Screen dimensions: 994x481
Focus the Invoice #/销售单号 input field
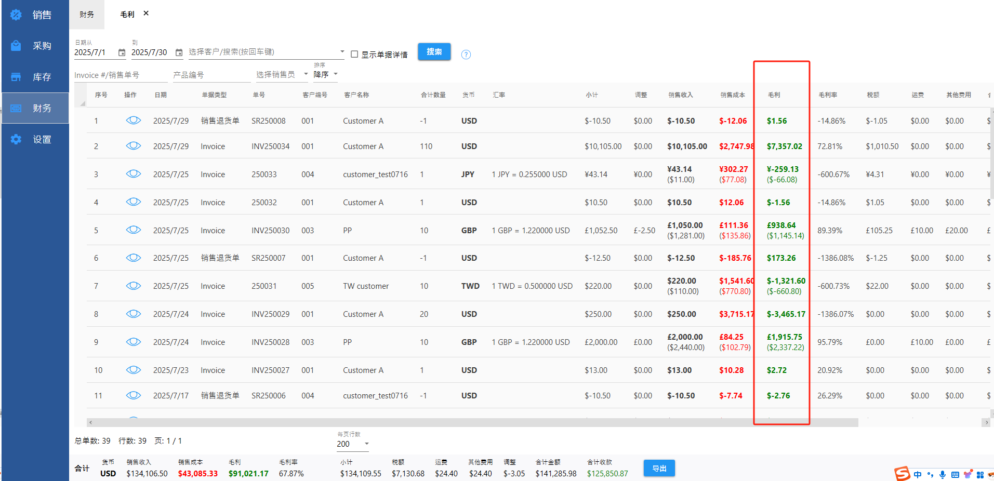120,75
